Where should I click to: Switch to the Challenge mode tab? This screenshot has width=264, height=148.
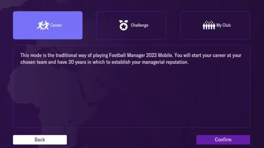tap(131, 25)
